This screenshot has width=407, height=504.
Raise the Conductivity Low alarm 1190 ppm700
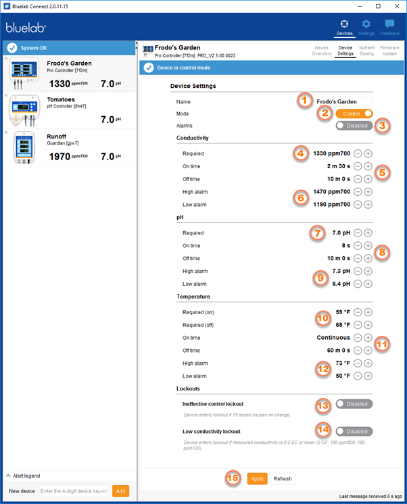pyautogui.click(x=368, y=205)
